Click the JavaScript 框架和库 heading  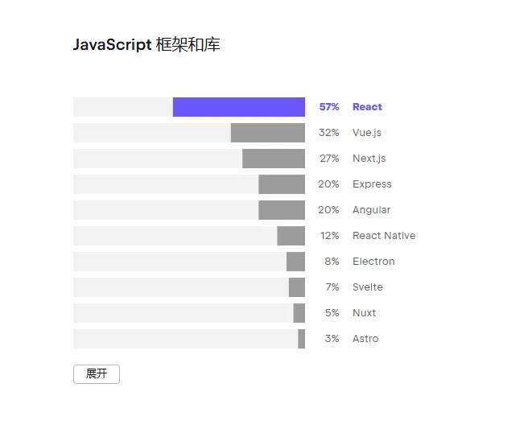[x=146, y=45]
